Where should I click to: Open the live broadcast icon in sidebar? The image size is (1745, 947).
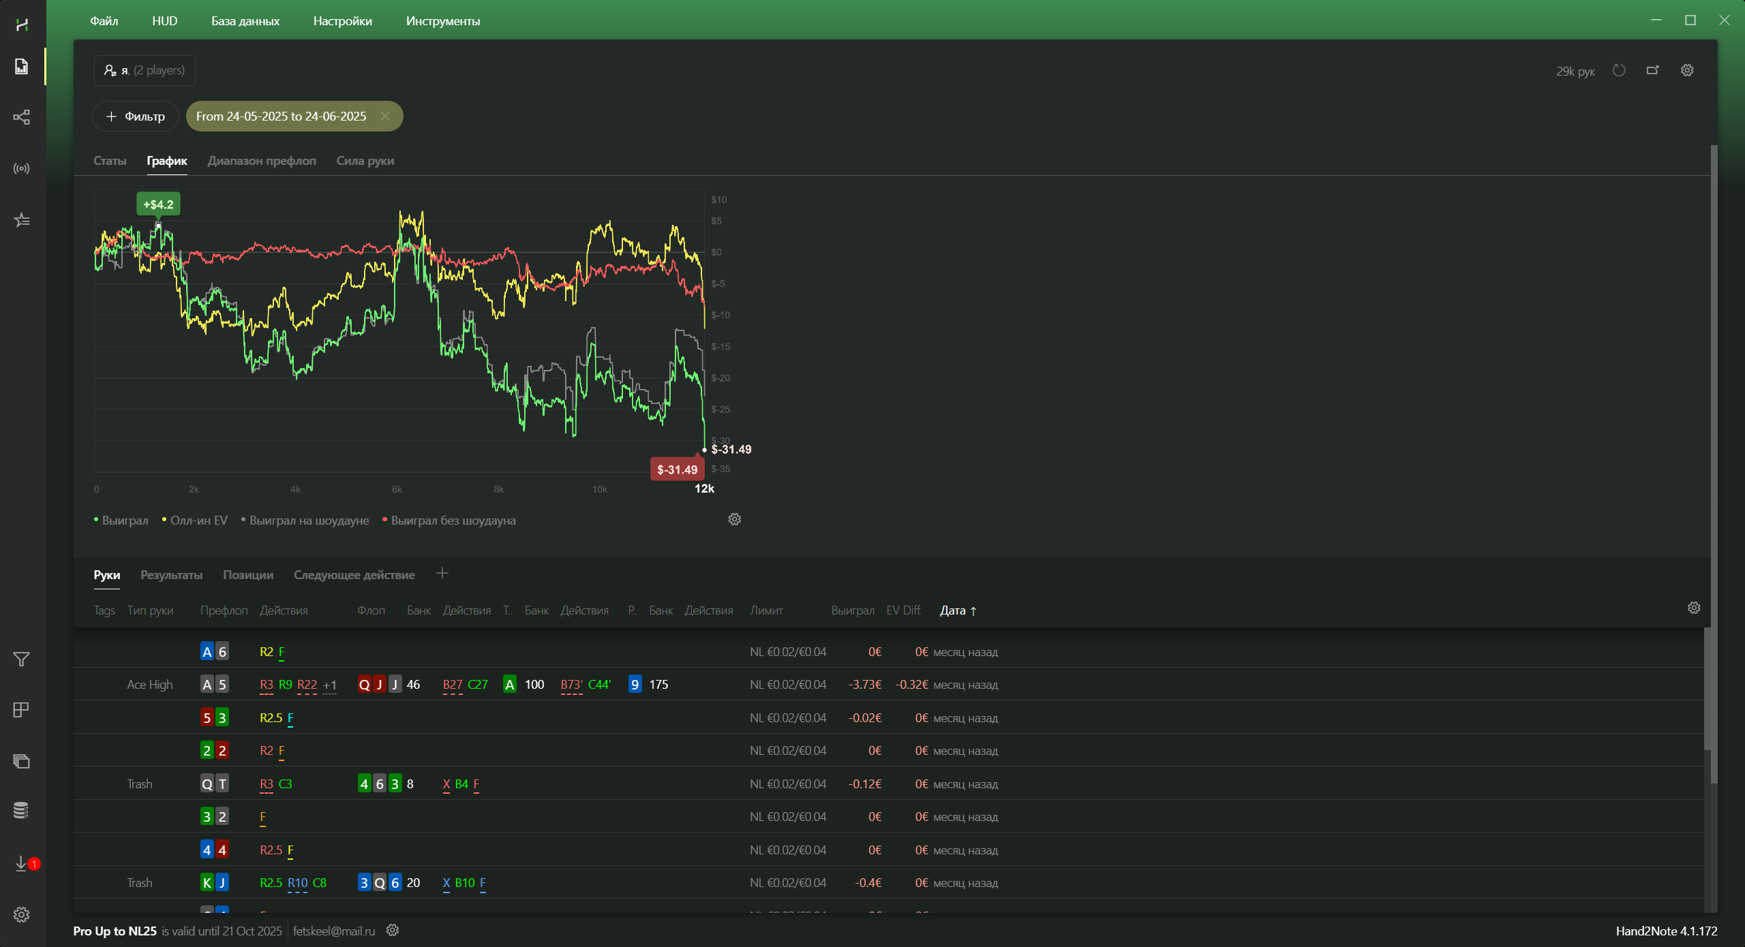pos(22,168)
